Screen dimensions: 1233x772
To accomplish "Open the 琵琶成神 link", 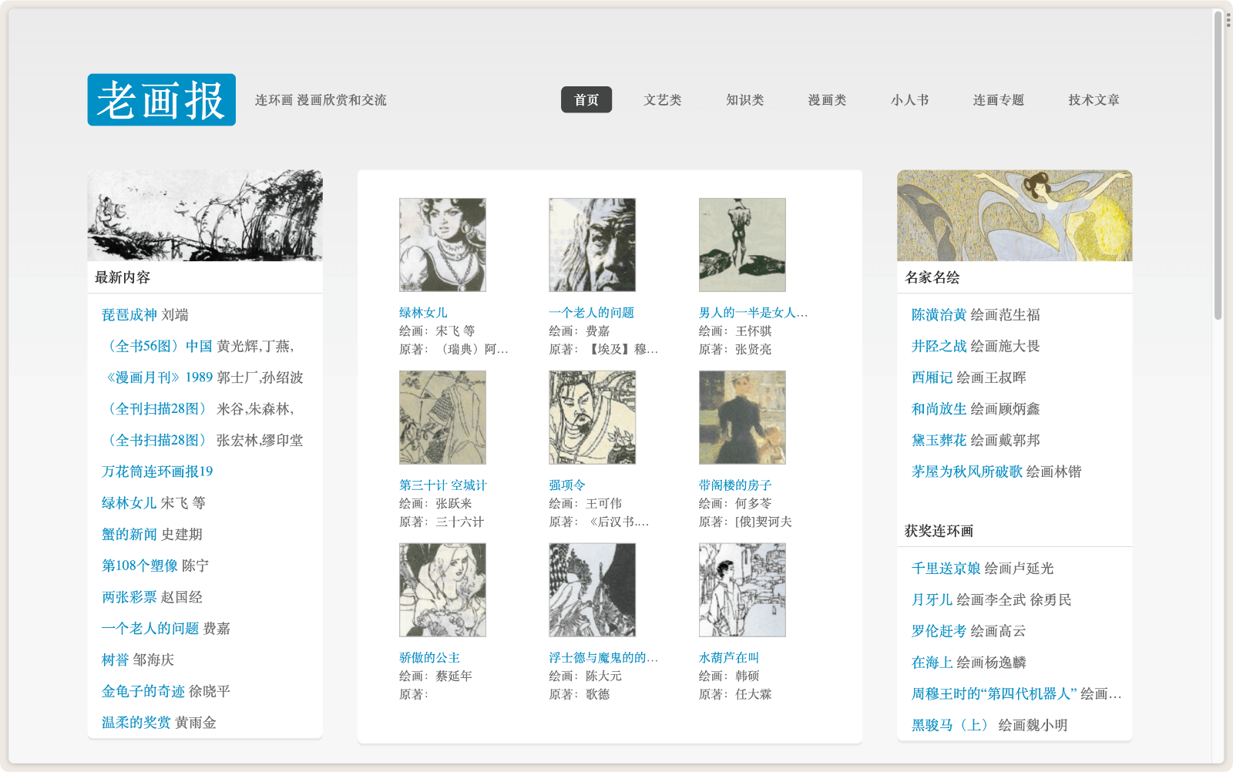I will [129, 315].
